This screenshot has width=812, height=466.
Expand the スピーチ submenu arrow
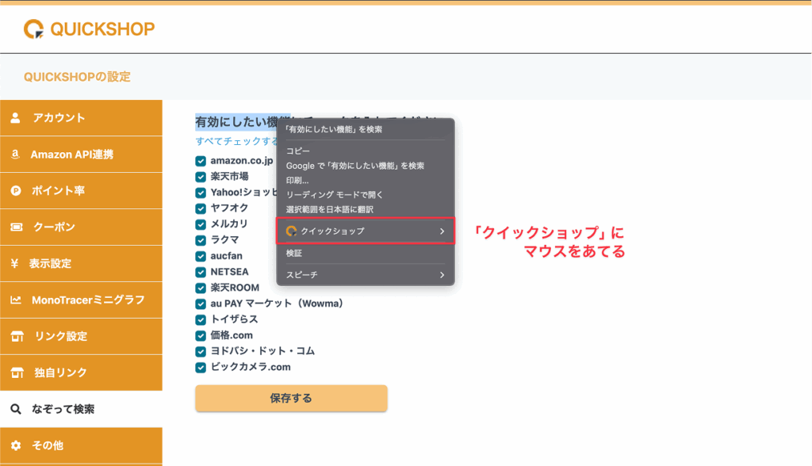pyautogui.click(x=442, y=275)
